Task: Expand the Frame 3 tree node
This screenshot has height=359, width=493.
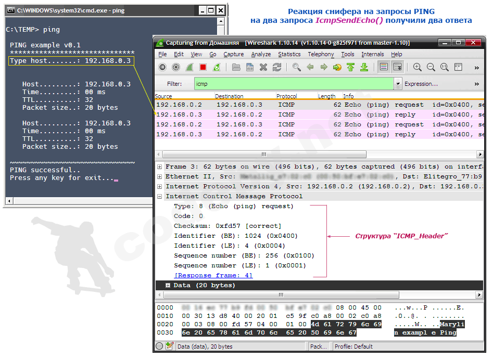Action: [x=160, y=167]
